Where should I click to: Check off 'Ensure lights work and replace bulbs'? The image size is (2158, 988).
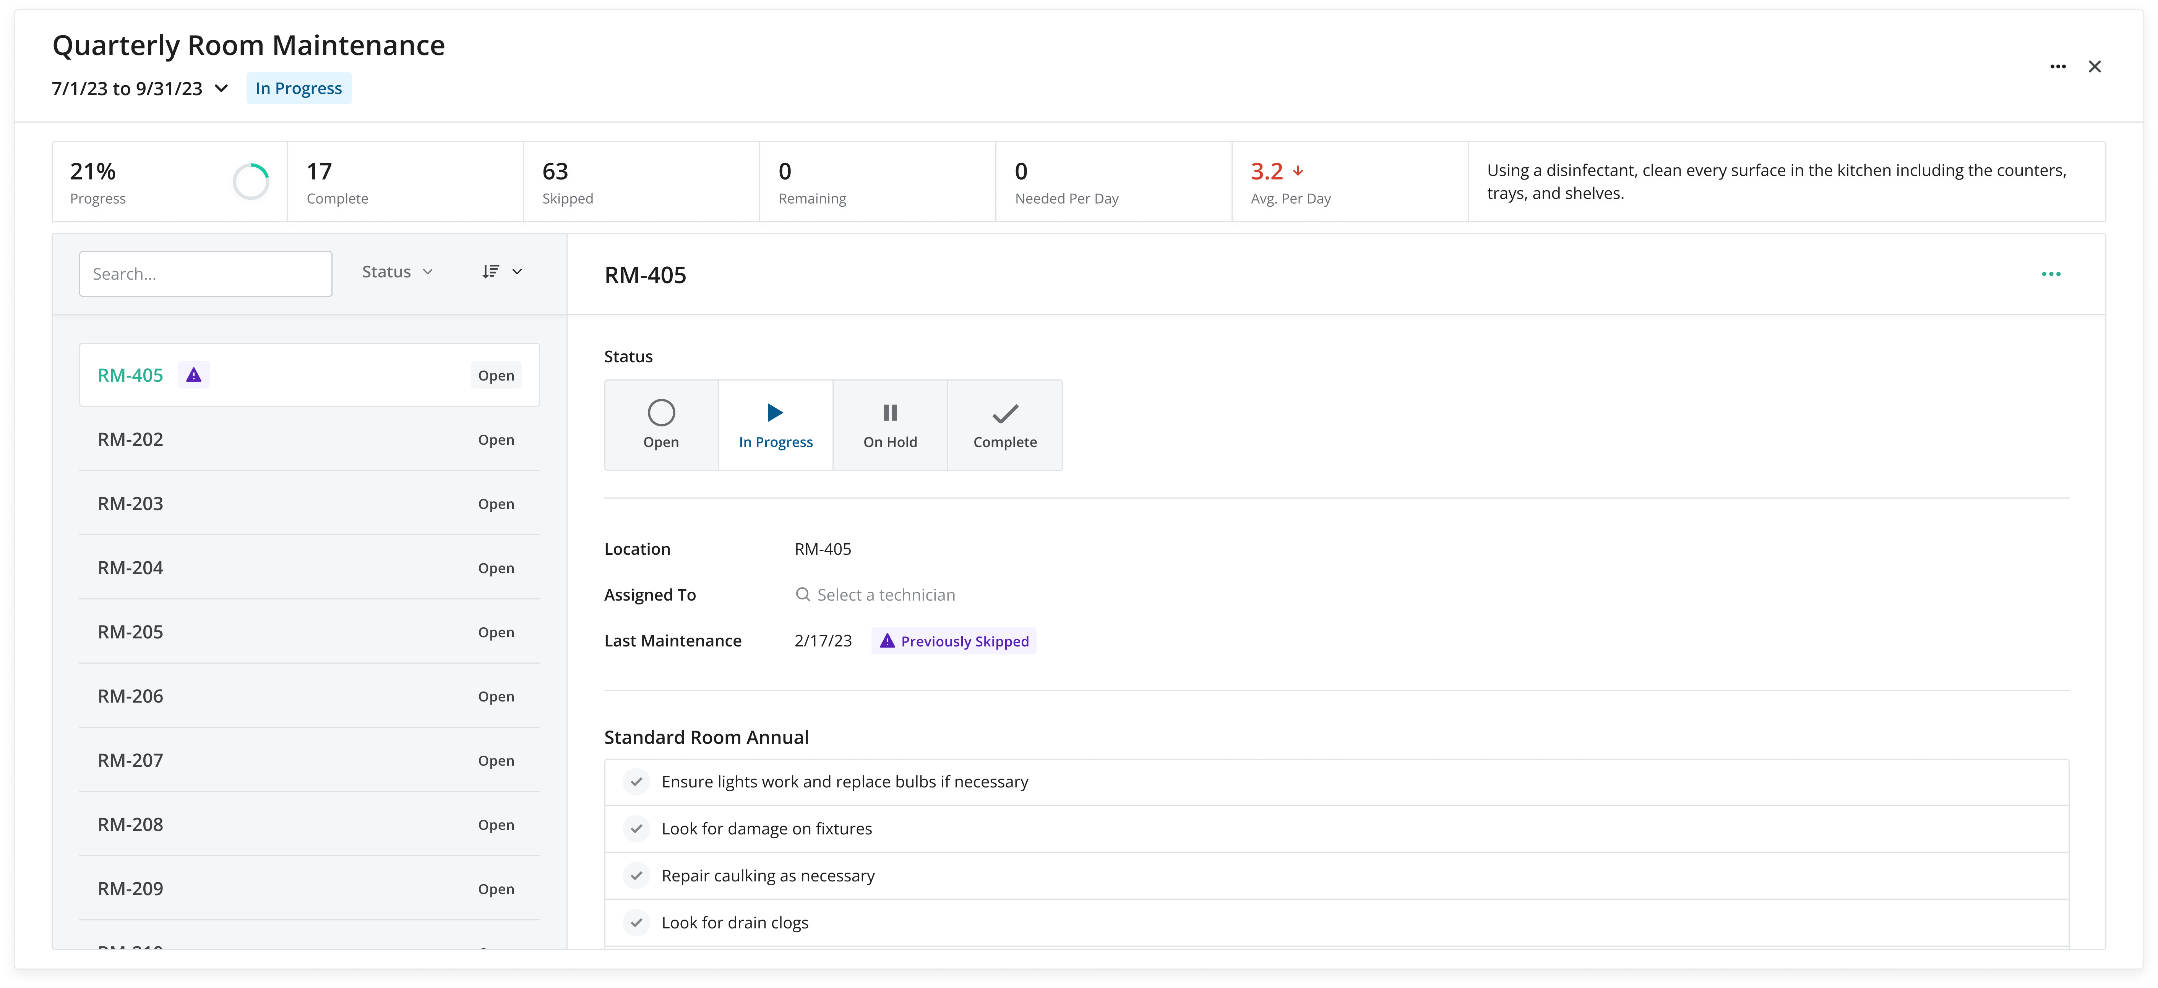[637, 782]
